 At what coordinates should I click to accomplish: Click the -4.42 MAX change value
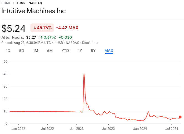[67, 28]
